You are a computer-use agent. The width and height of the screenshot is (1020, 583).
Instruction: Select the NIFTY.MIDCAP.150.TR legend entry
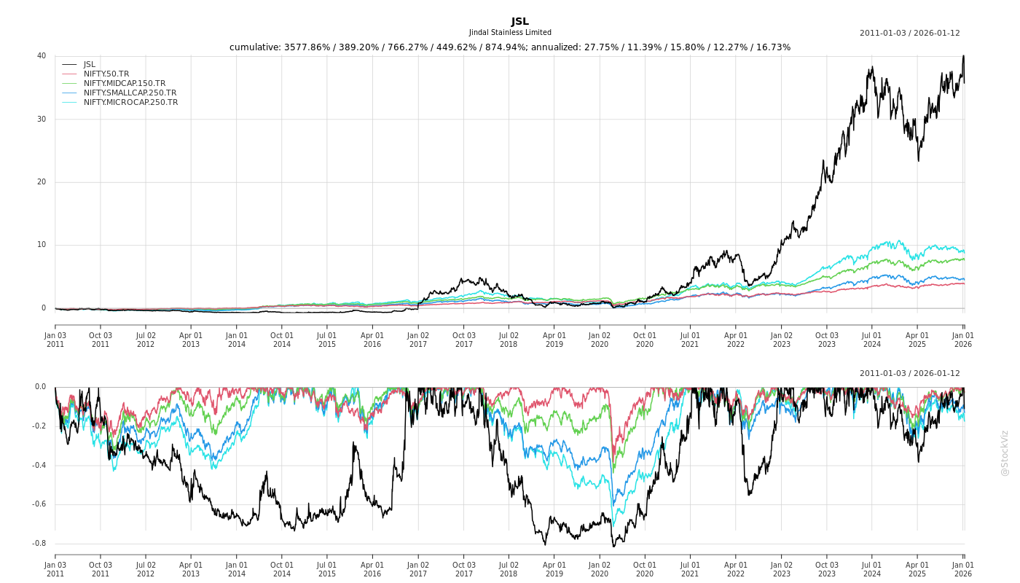click(125, 84)
